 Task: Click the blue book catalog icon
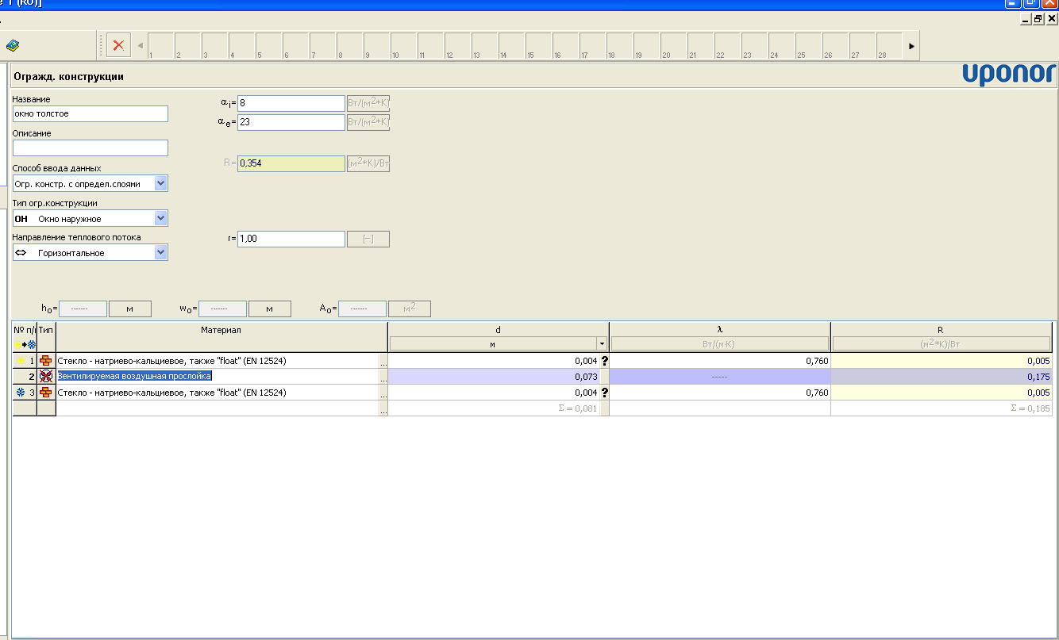point(13,46)
